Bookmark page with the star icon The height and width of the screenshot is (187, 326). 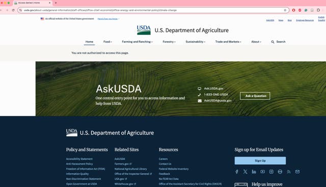285,10
